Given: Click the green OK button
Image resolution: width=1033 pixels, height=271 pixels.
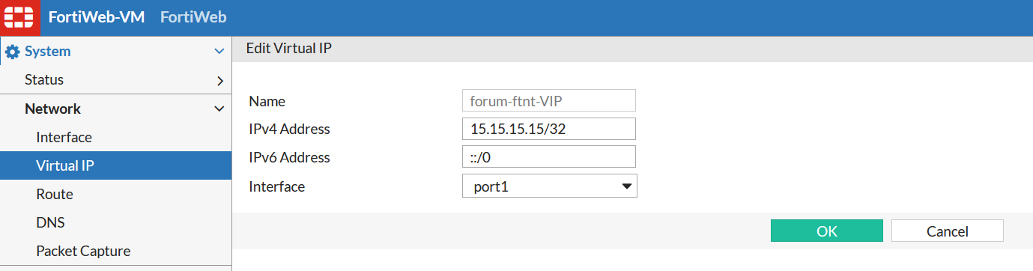Looking at the screenshot, I should tap(827, 231).
